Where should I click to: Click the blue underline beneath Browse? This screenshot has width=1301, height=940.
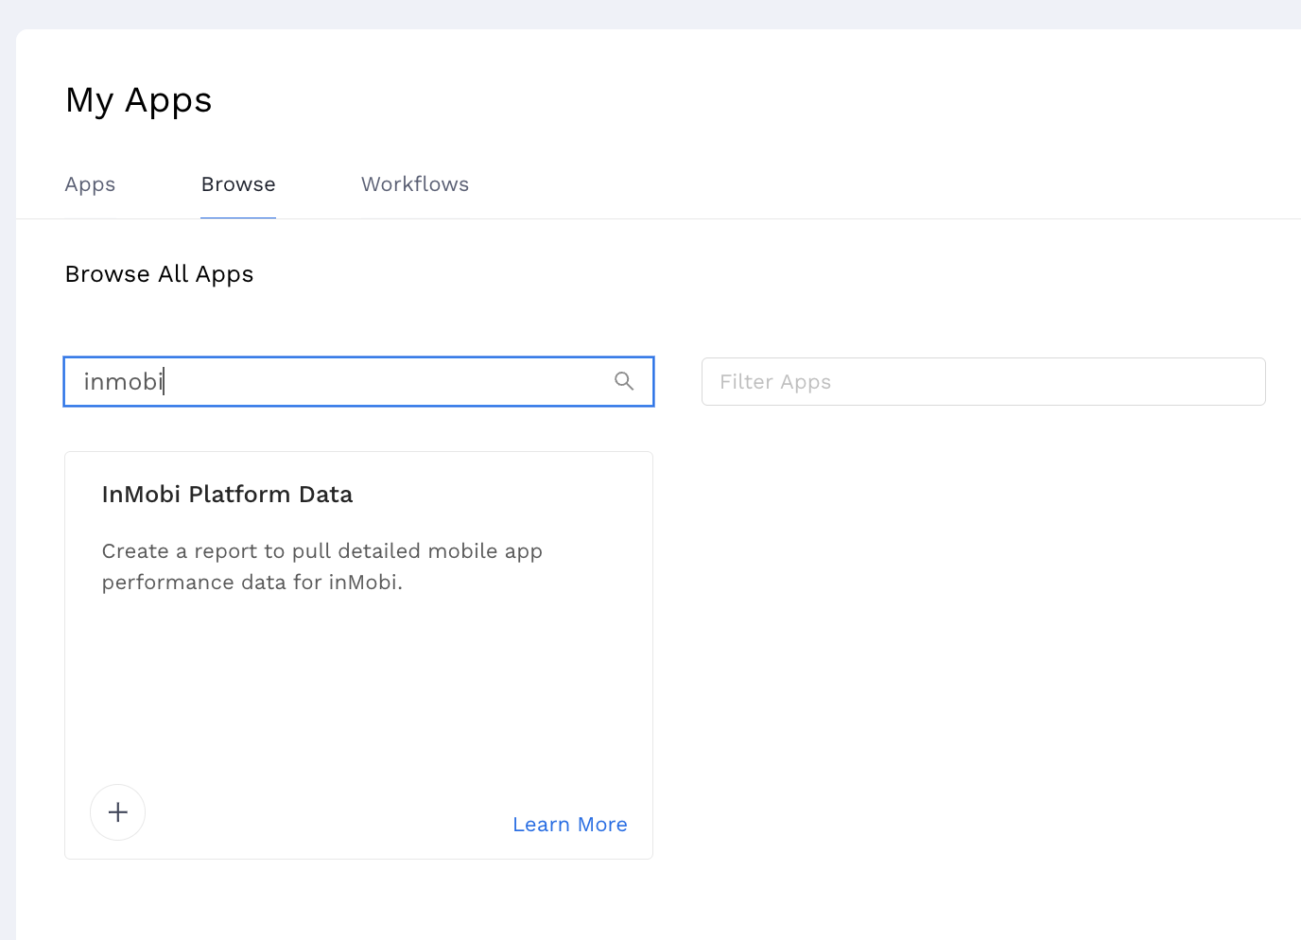pyautogui.click(x=238, y=218)
